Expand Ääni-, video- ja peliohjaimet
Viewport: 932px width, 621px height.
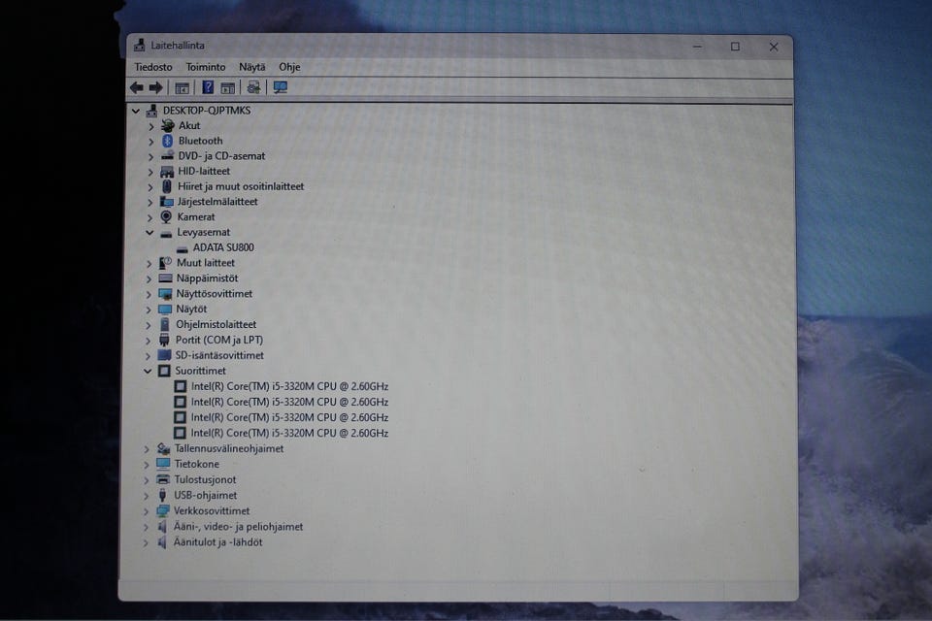tap(147, 527)
